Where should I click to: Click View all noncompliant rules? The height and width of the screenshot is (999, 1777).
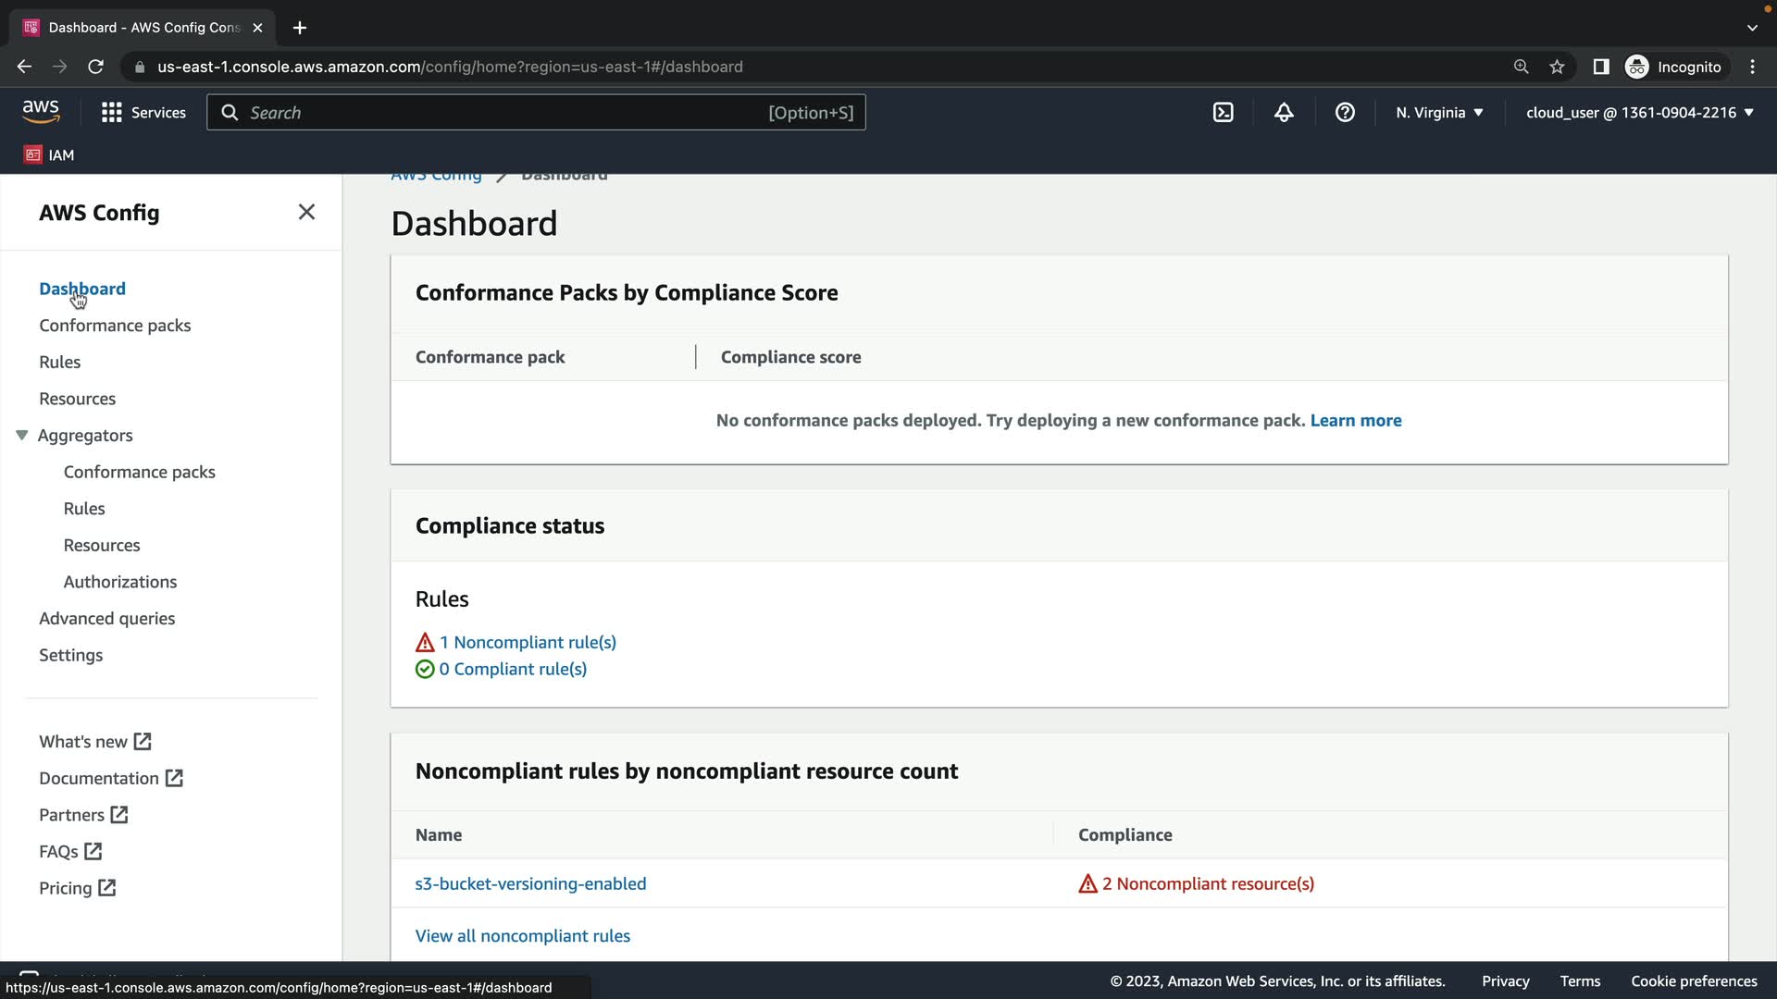522,935
